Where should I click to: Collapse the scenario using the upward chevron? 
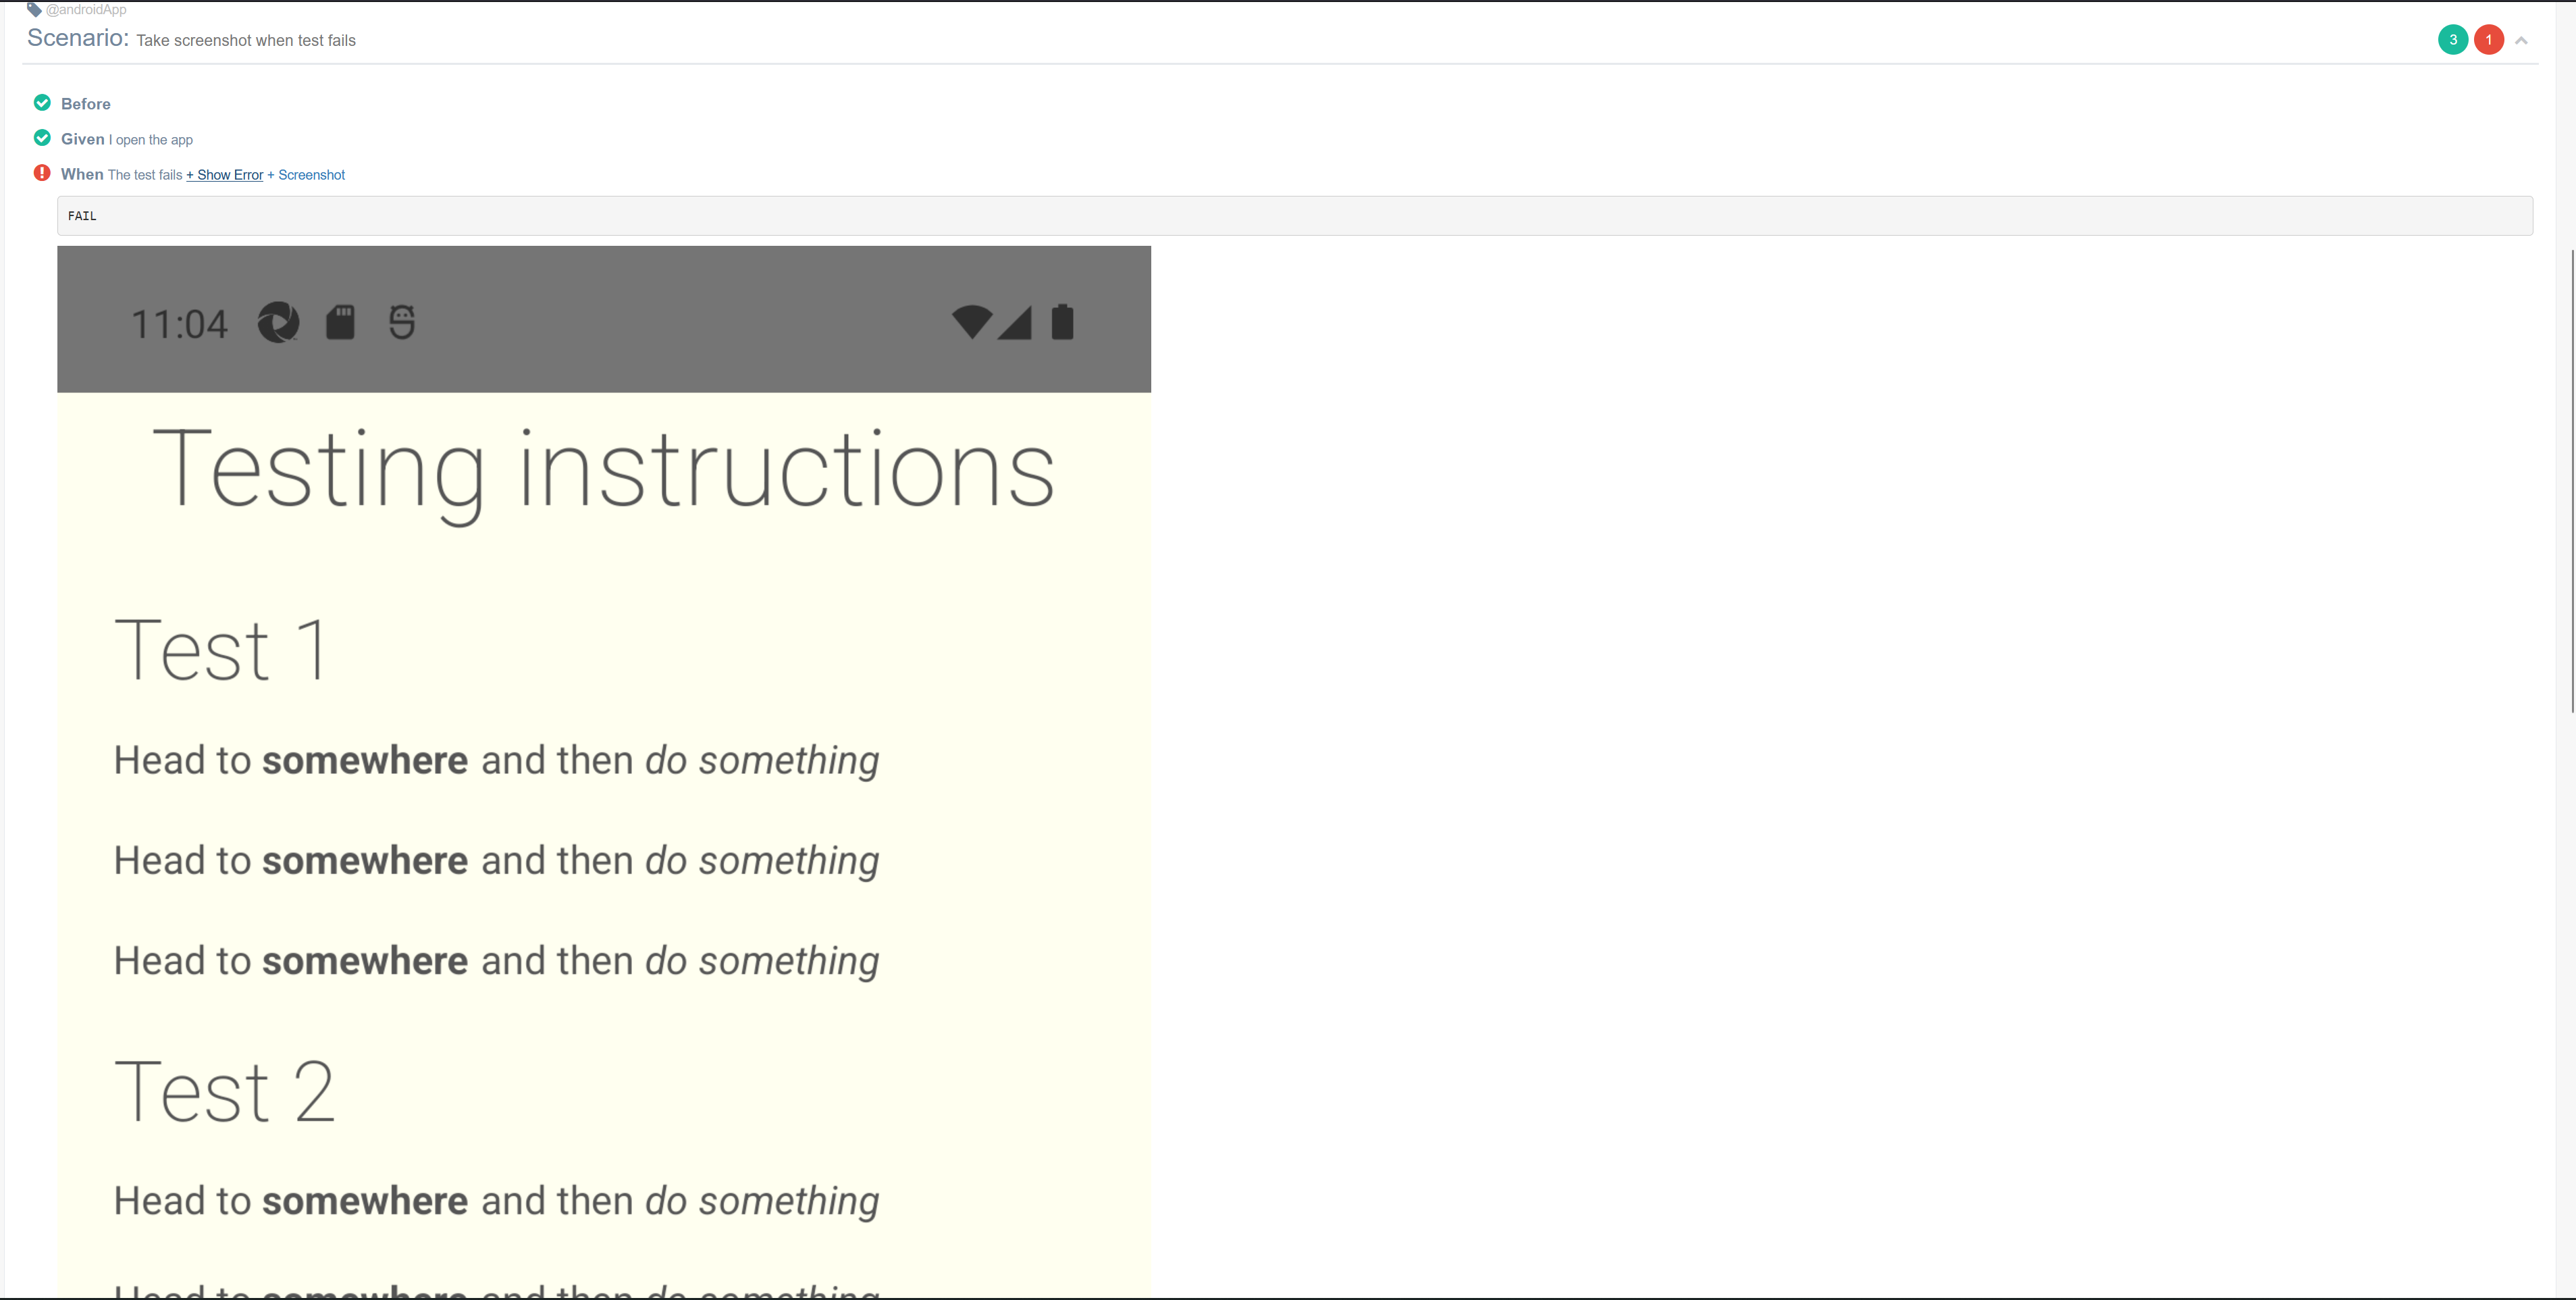[2521, 39]
